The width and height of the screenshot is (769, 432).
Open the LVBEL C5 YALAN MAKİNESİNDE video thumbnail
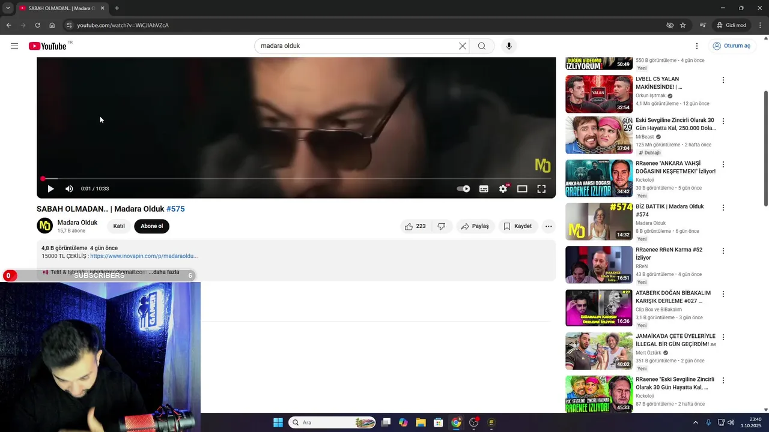coord(599,94)
